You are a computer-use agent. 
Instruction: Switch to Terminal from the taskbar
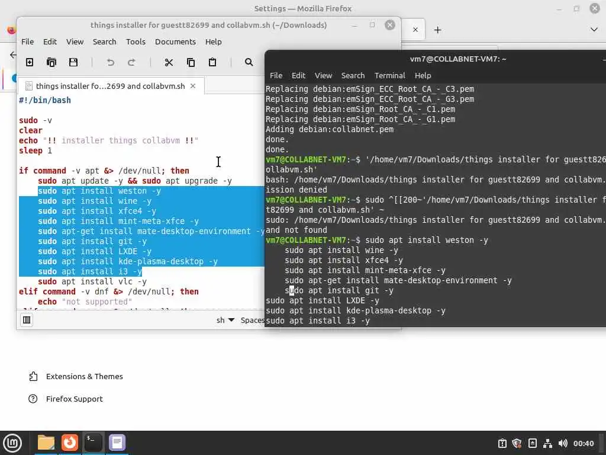[94, 443]
